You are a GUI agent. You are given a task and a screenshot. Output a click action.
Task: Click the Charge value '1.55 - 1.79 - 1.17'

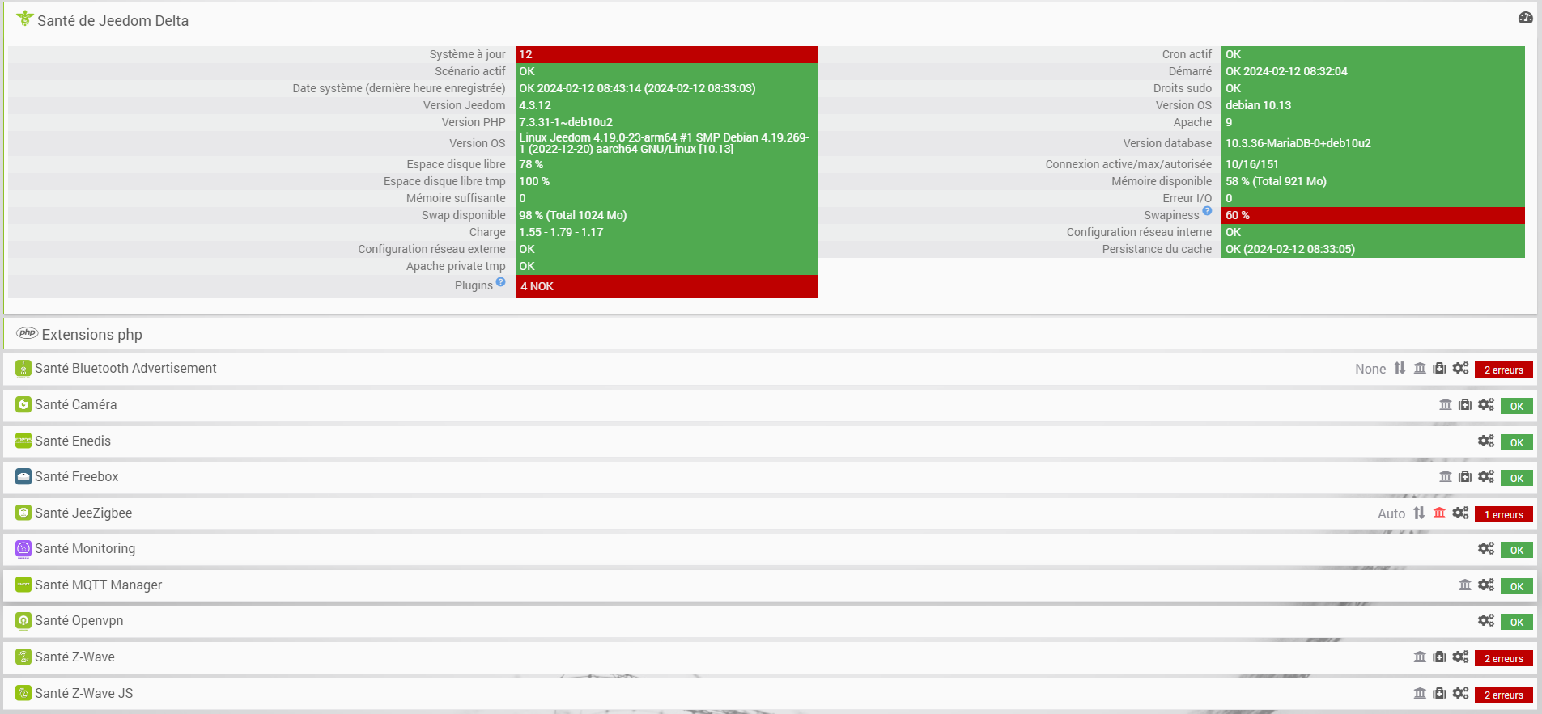point(561,232)
